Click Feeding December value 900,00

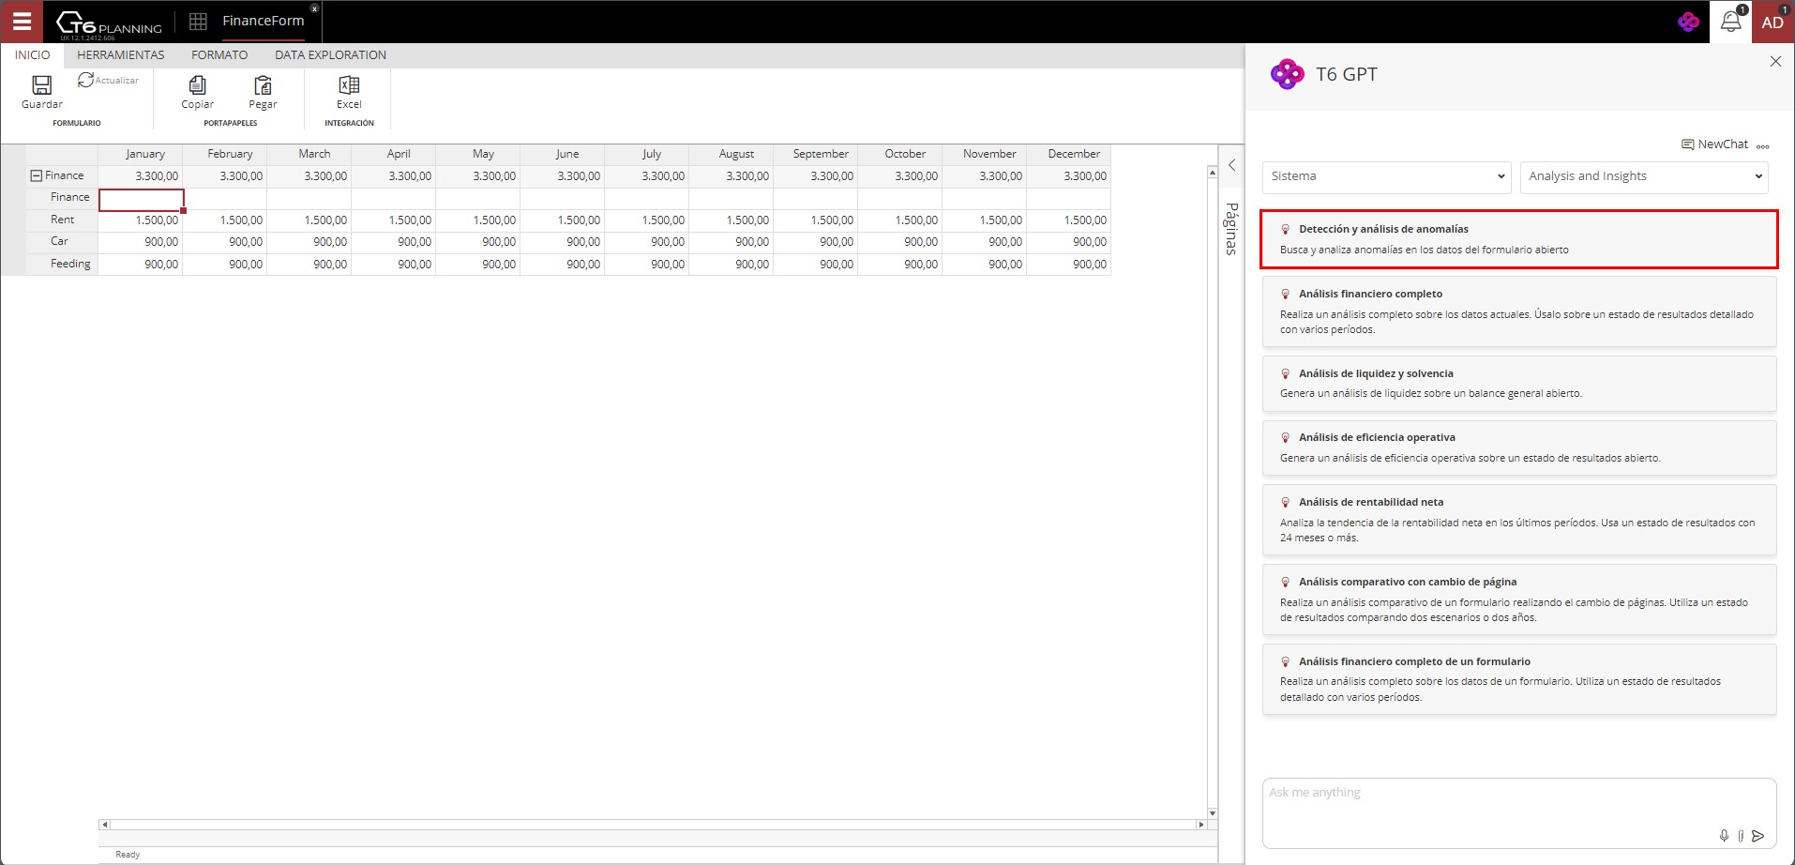tap(1069, 265)
